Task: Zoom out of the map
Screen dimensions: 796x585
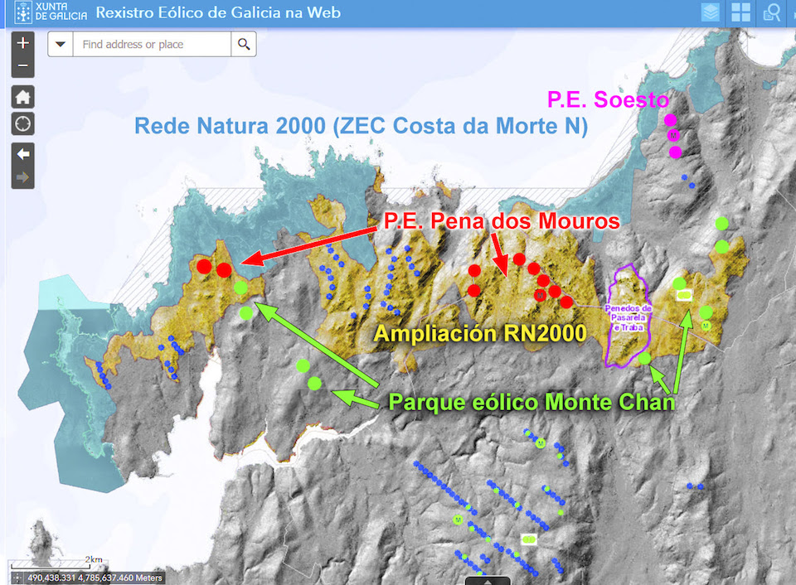Action: point(22,65)
